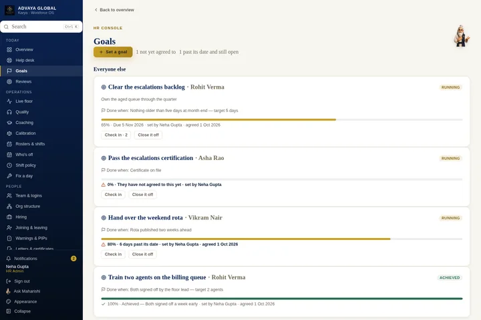Viewport: 481px width, 320px height.
Task: Click the Rosters & shifts calendar icon
Action: click(9, 144)
